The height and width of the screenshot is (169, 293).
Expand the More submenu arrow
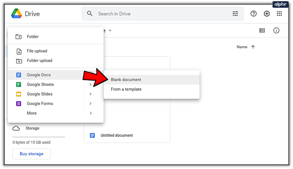click(x=91, y=113)
